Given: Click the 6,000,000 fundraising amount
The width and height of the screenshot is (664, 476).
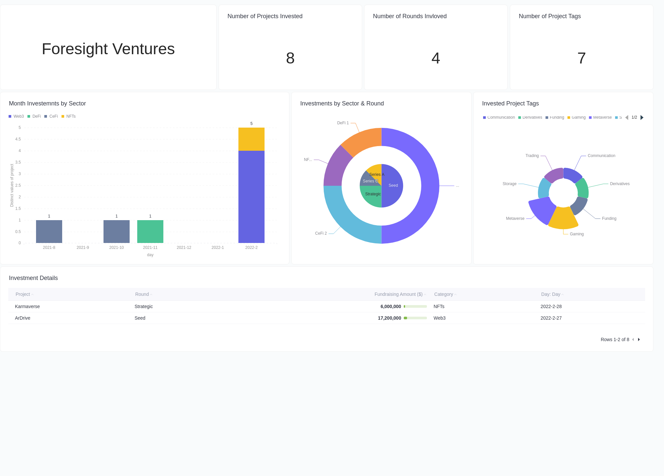Looking at the screenshot, I should (391, 306).
